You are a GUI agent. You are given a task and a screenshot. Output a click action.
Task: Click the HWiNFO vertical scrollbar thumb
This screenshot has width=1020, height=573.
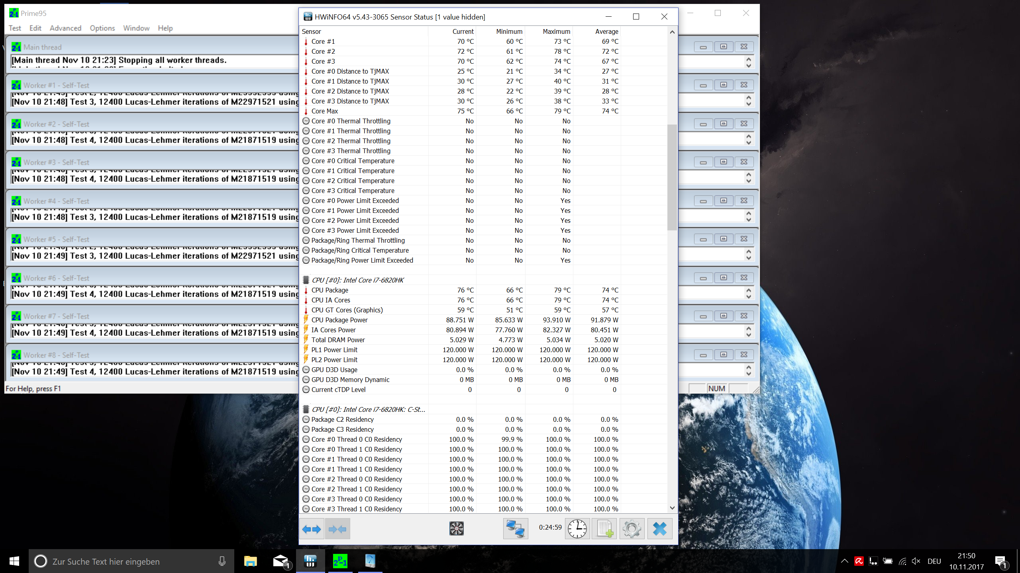(x=672, y=177)
